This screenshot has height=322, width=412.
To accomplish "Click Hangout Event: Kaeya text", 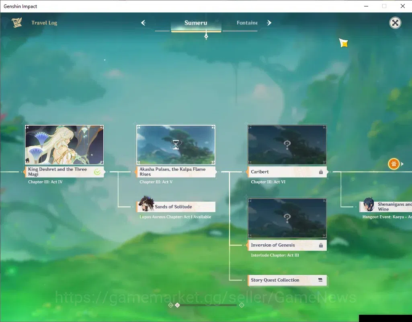I will 387,217.
